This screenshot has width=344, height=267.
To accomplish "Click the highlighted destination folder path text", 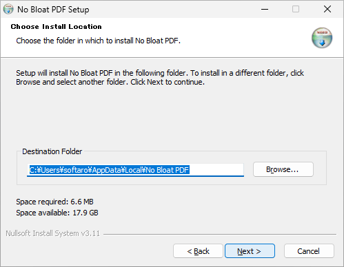I will click(109, 170).
